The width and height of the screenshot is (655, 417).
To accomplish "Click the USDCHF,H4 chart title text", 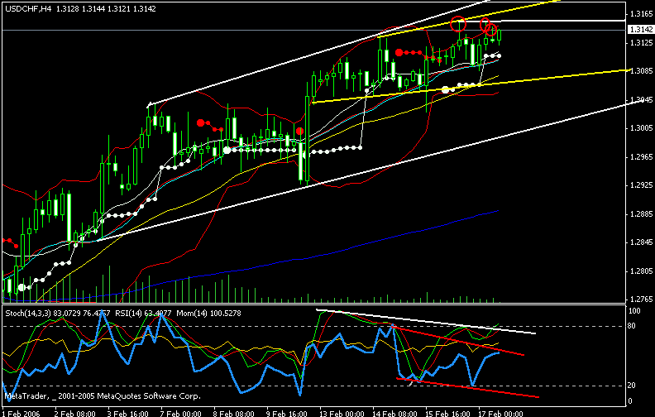I will click(28, 9).
